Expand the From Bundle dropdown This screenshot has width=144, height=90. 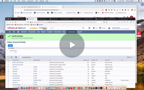[x=13, y=52]
